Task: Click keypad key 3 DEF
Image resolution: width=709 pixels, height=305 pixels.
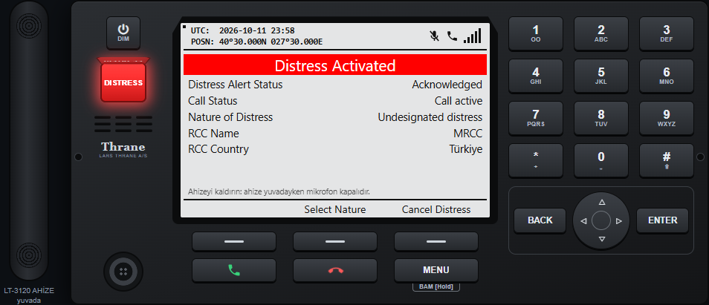Action: coord(667,33)
